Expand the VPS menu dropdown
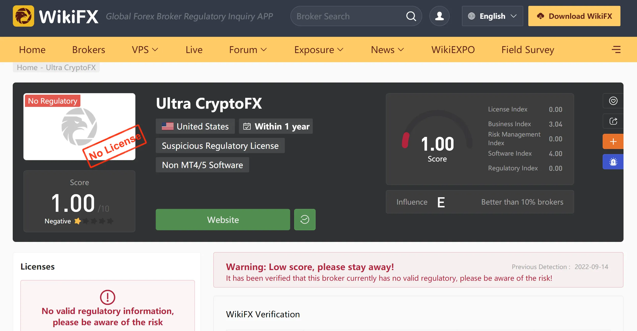Image resolution: width=637 pixels, height=331 pixels. tap(145, 50)
